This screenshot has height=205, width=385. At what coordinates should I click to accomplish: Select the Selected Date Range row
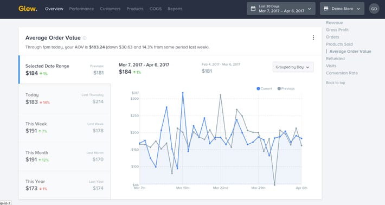(65, 70)
